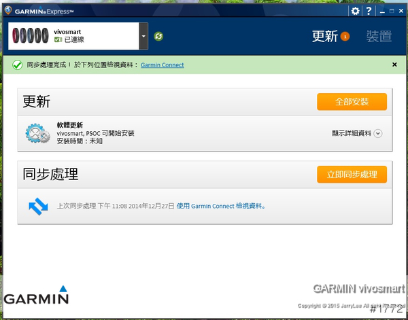Switch to the 更新 tab
This screenshot has height=320, width=408.
325,36
